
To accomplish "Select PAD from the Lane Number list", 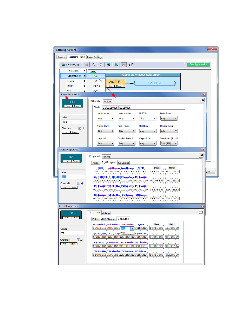I will click(x=127, y=233).
